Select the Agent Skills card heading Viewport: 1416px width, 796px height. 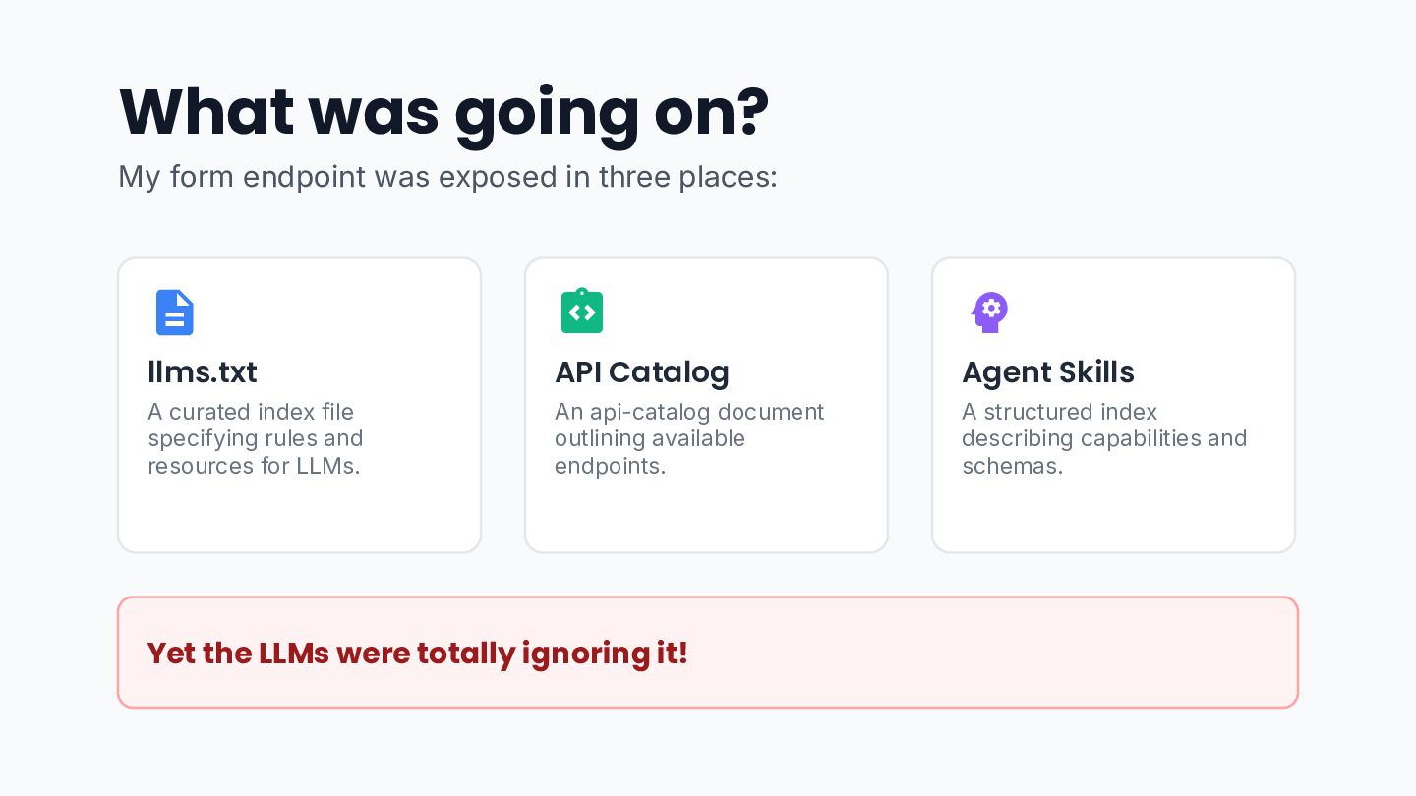(1048, 372)
